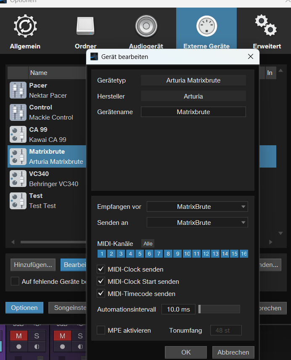
Task: Toggle MIDI channel 1 button
Action: pos(102,254)
